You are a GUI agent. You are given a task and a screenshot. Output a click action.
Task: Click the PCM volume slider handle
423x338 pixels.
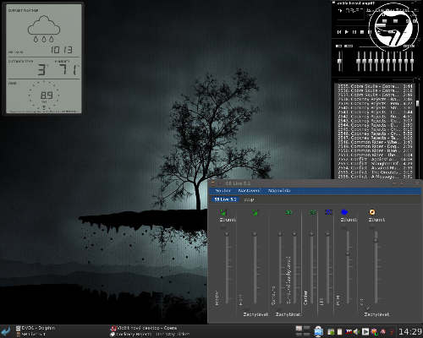(348, 253)
